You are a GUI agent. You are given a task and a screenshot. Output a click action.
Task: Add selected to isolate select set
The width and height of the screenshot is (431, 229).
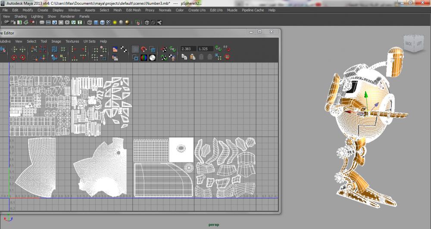[x=103, y=49]
